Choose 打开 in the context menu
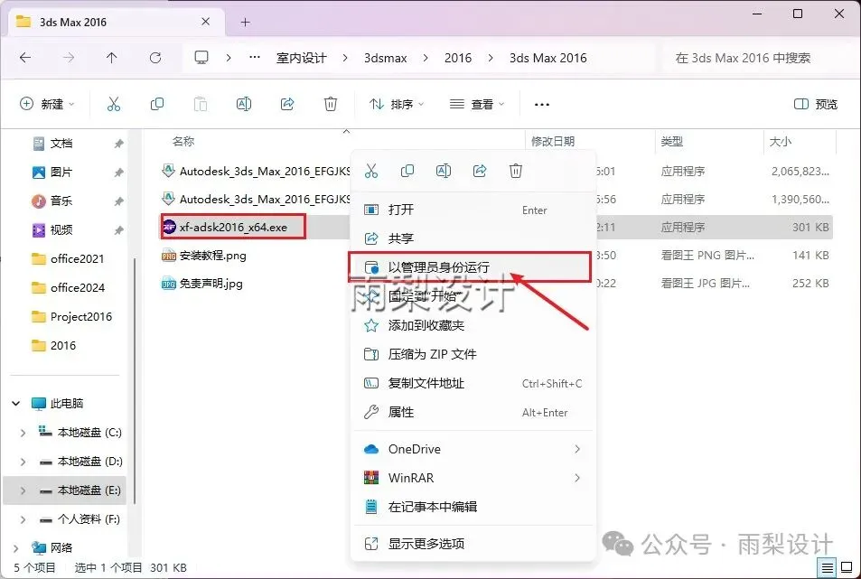861x579 pixels. (473, 210)
